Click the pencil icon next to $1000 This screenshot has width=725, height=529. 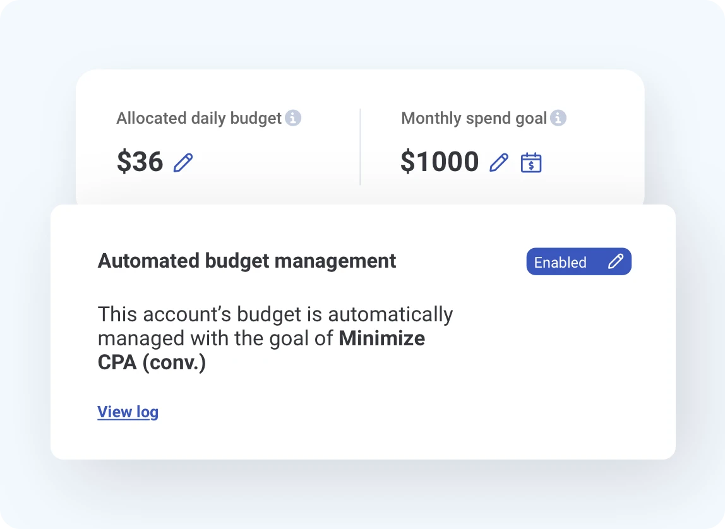[499, 162]
